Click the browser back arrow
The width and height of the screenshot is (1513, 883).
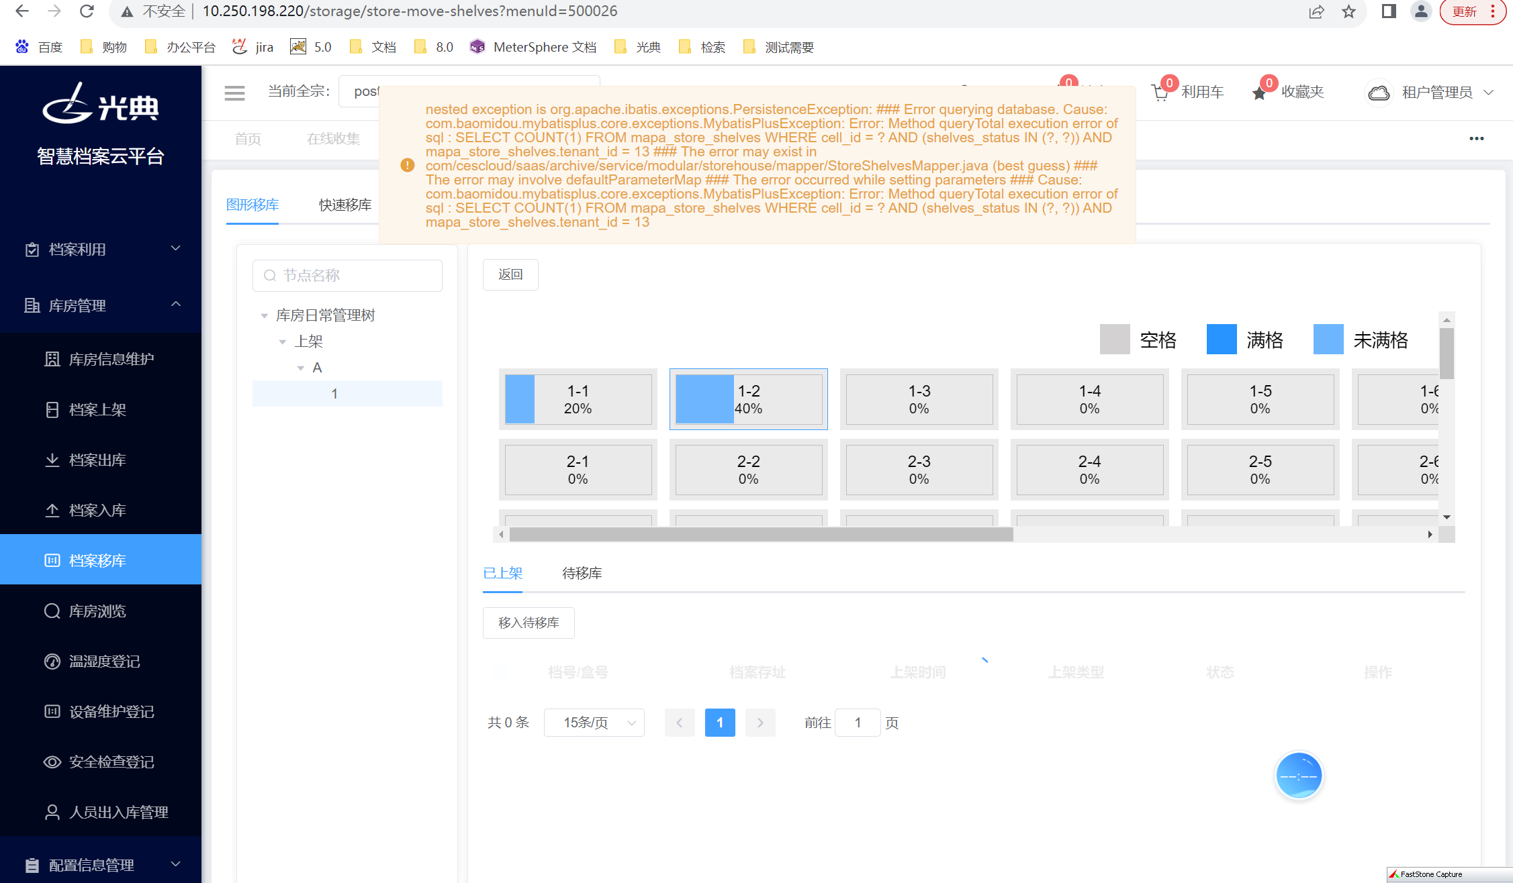(x=21, y=11)
